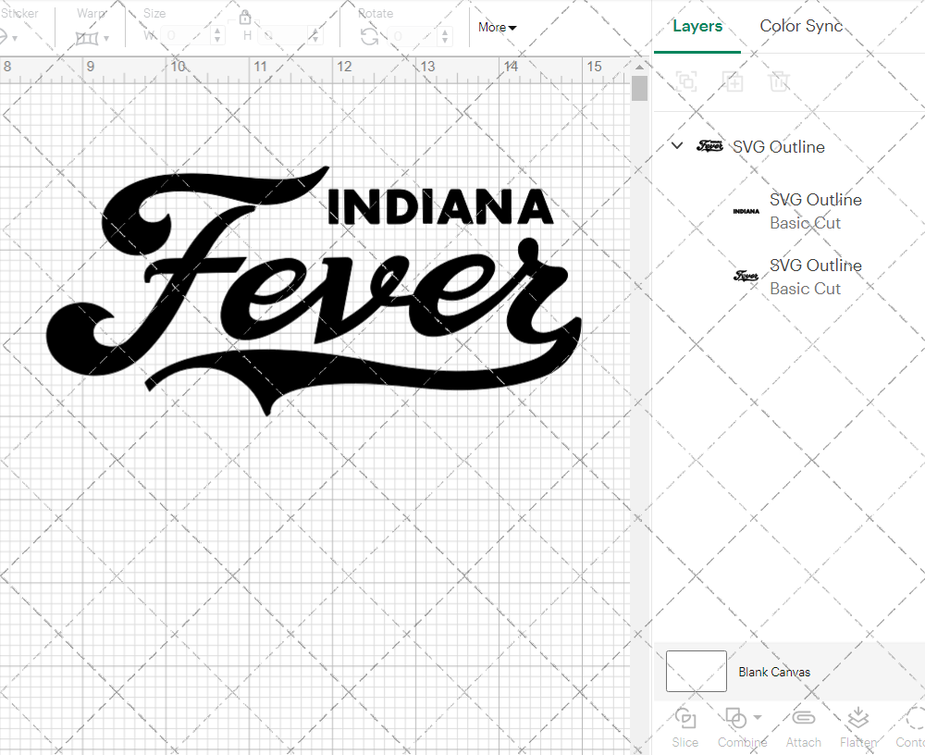
Task: Open the More dropdown
Action: pos(496,28)
